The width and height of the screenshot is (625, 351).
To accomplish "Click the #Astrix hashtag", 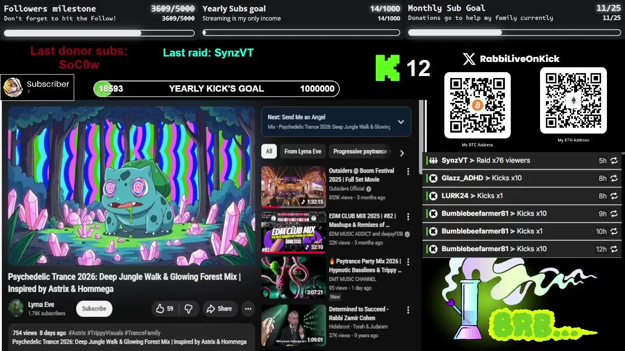I will (x=76, y=333).
